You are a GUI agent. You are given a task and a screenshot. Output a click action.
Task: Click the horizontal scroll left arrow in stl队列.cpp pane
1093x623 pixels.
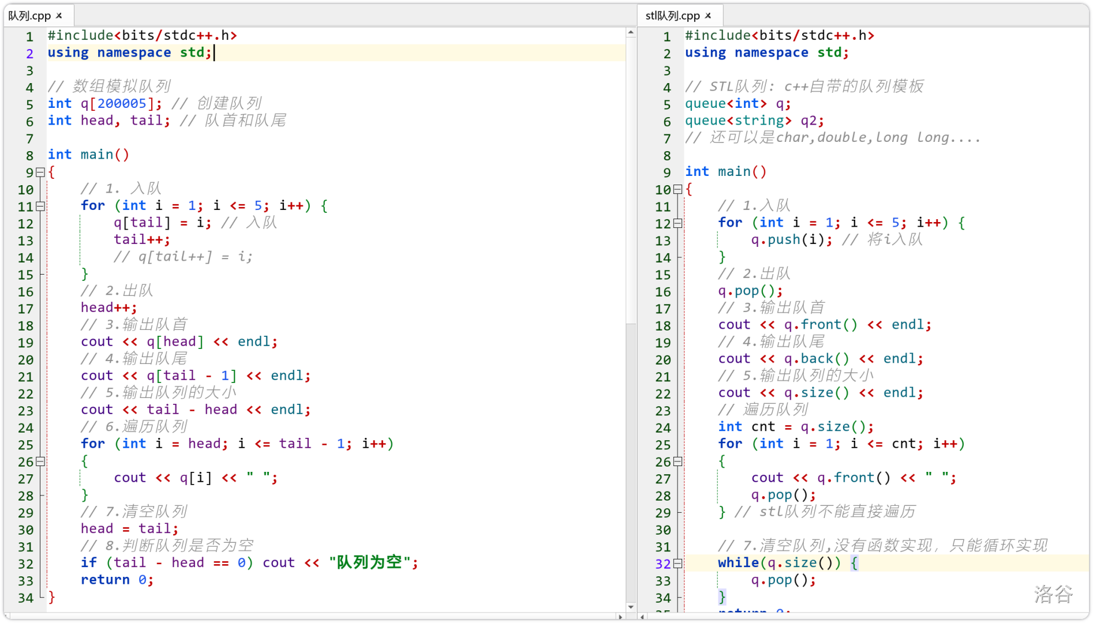[x=643, y=617]
